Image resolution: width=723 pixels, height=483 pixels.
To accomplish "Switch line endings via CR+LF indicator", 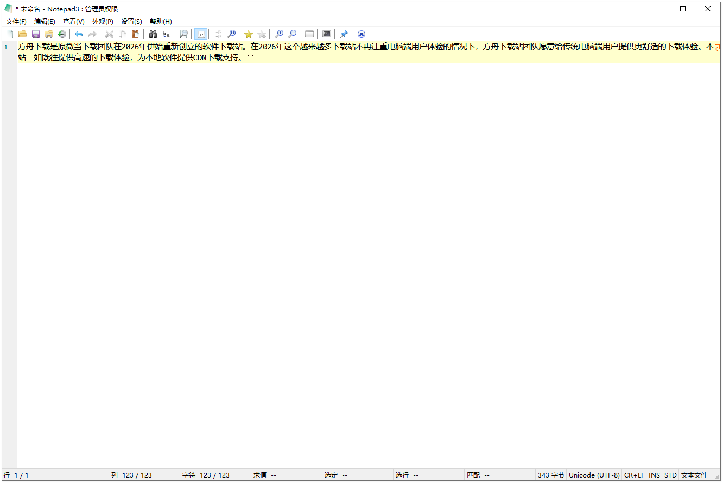I will tap(634, 475).
